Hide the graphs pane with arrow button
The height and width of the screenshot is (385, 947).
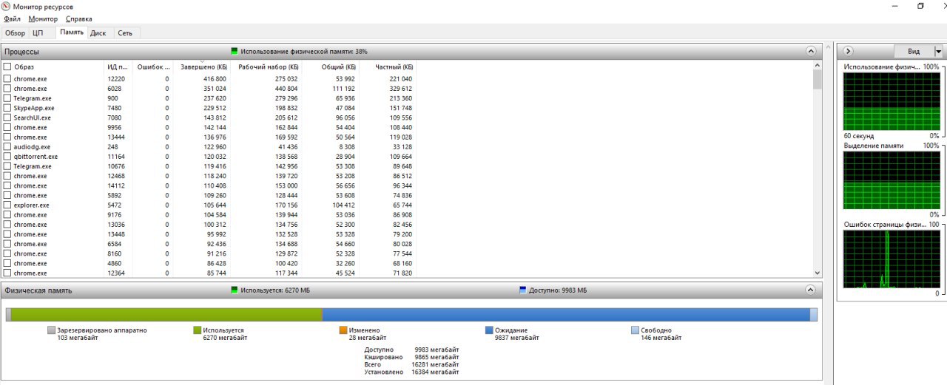(x=848, y=51)
